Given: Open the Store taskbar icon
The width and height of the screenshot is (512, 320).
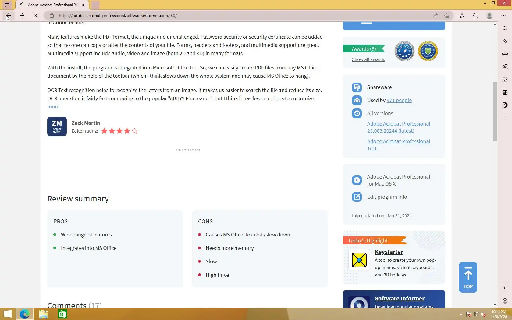Looking at the screenshot, I should [62, 314].
